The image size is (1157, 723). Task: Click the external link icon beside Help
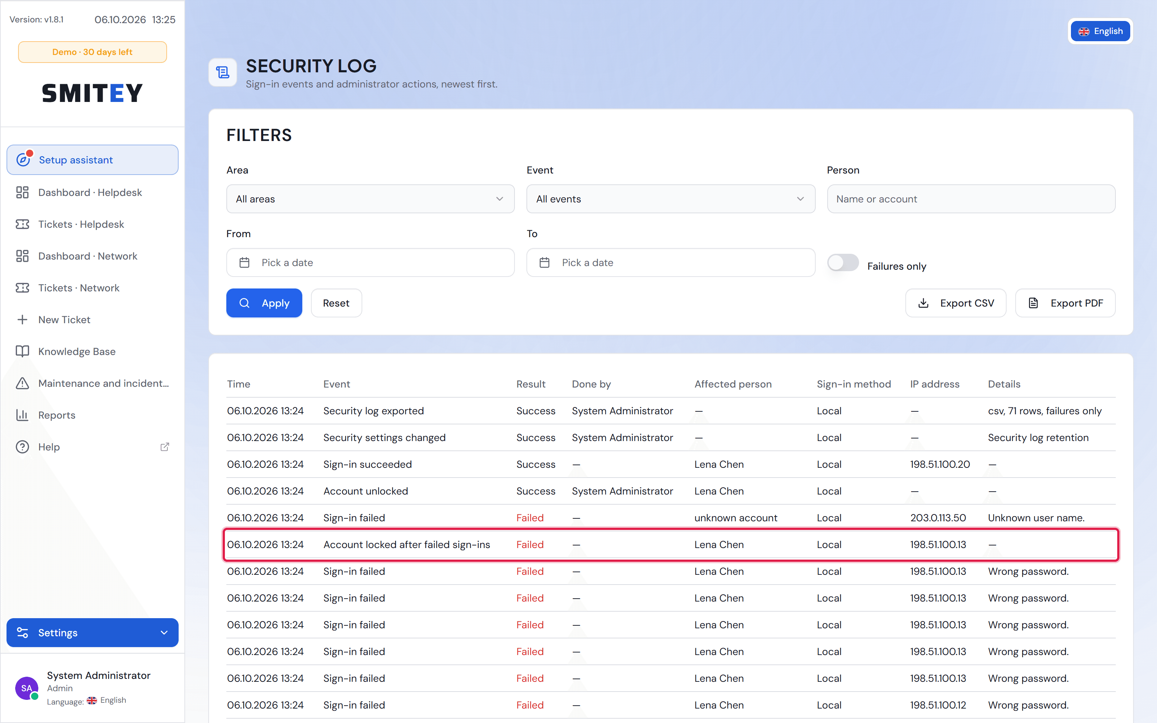pyautogui.click(x=165, y=446)
